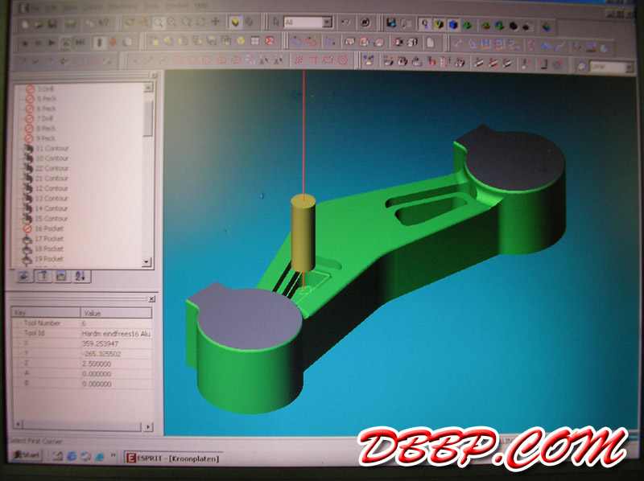
Task: Select the 11 Contour operation
Action: (x=52, y=149)
